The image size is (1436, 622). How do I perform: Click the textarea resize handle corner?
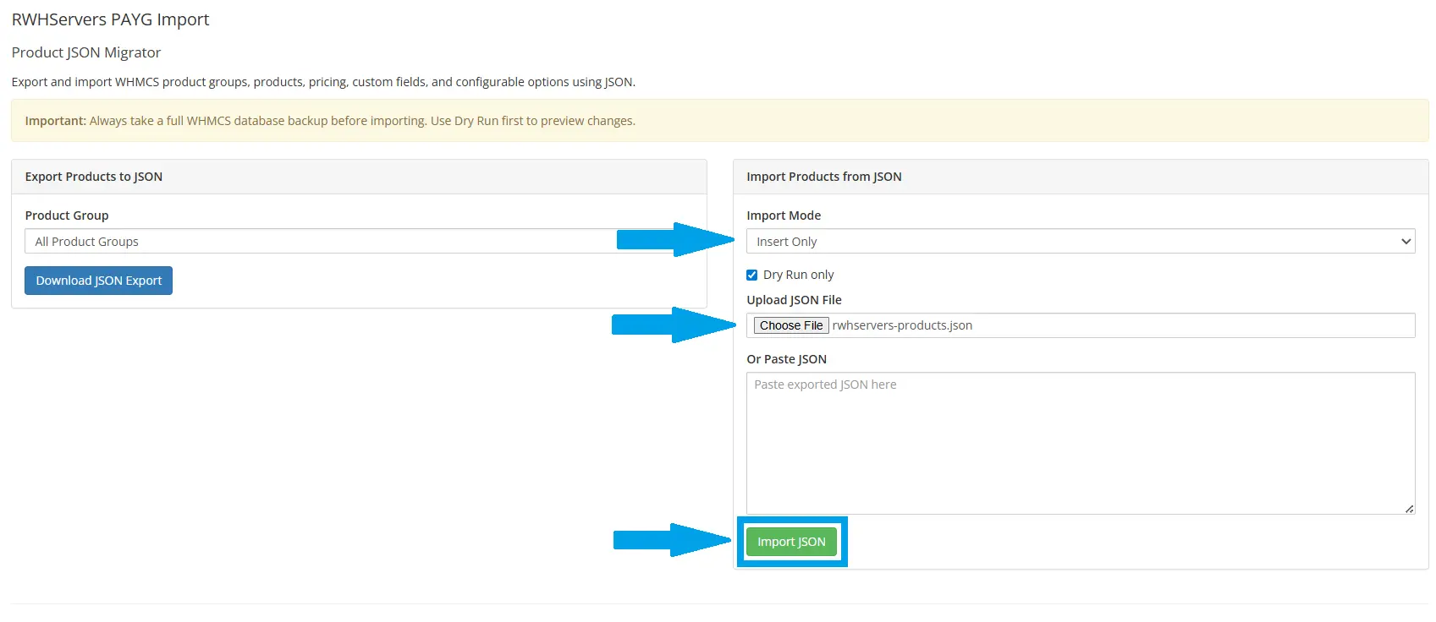pos(1409,509)
